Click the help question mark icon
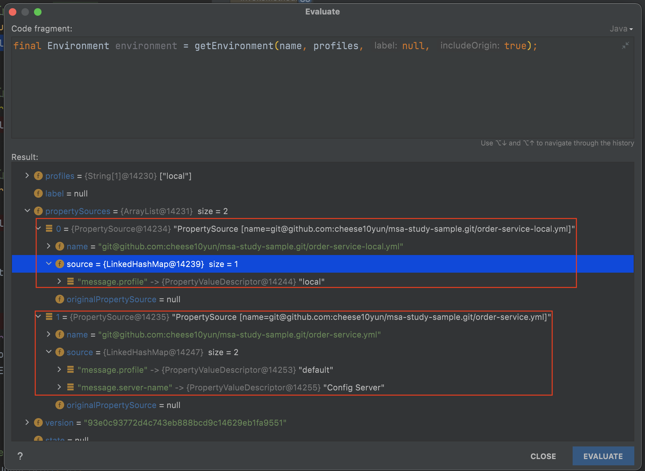The width and height of the screenshot is (645, 471). click(20, 456)
